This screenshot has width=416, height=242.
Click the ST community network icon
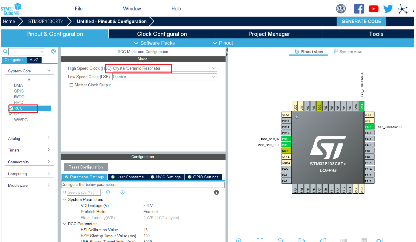click(402, 9)
